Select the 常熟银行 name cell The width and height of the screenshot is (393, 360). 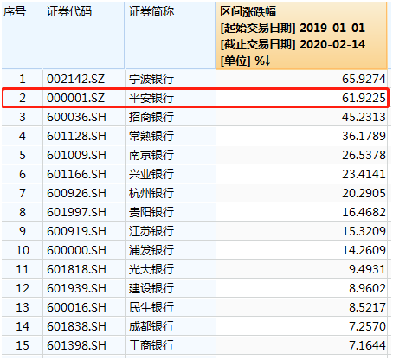pos(171,136)
